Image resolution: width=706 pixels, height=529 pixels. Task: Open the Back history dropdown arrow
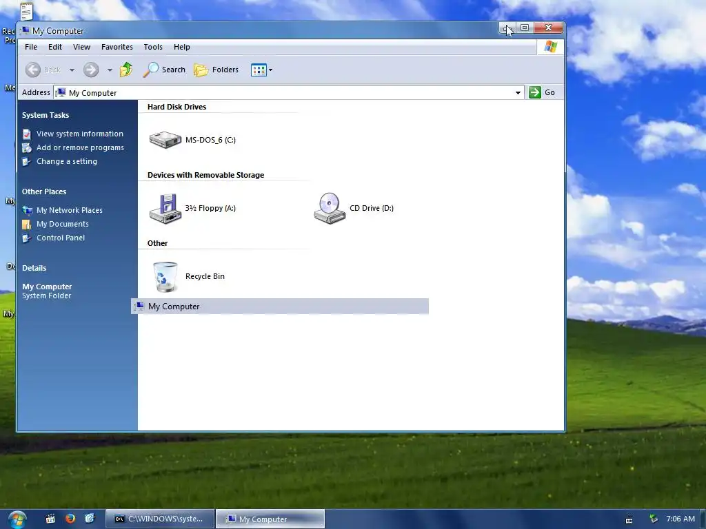(x=72, y=70)
